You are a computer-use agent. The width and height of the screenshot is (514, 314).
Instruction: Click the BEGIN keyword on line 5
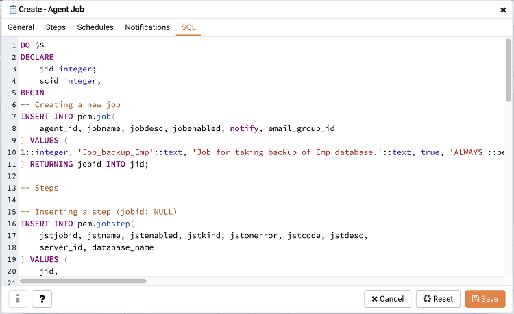coord(32,93)
